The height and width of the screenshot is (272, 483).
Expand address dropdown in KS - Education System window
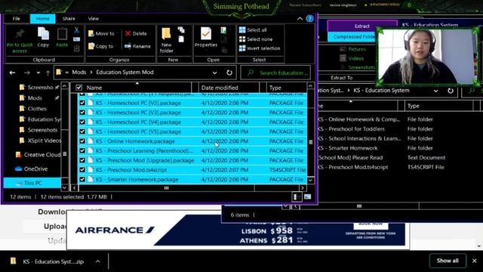click(435, 91)
